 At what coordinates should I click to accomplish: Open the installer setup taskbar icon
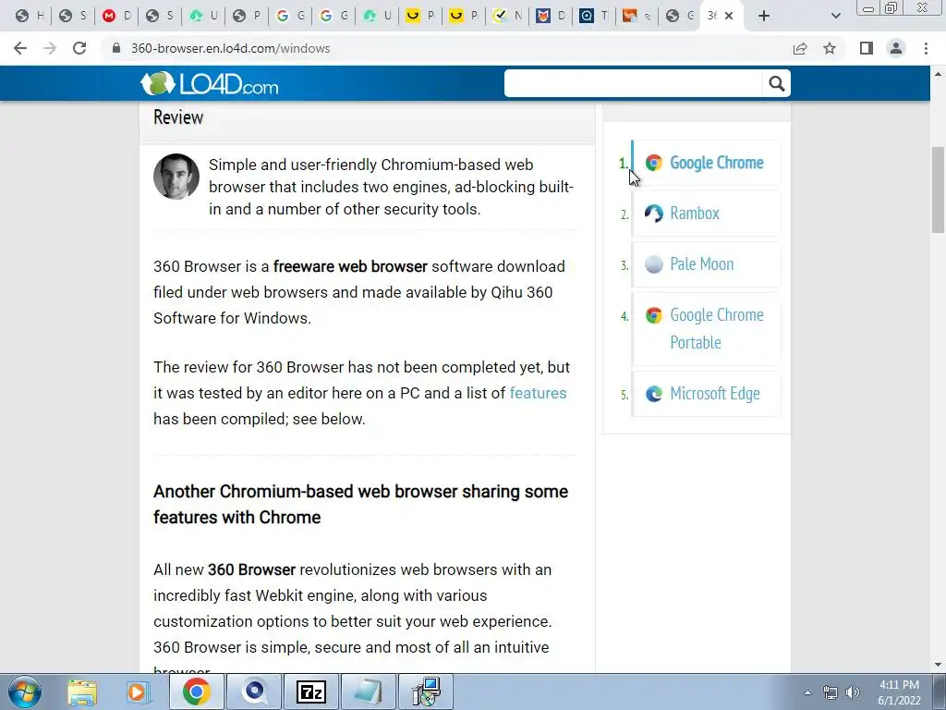[x=426, y=692]
